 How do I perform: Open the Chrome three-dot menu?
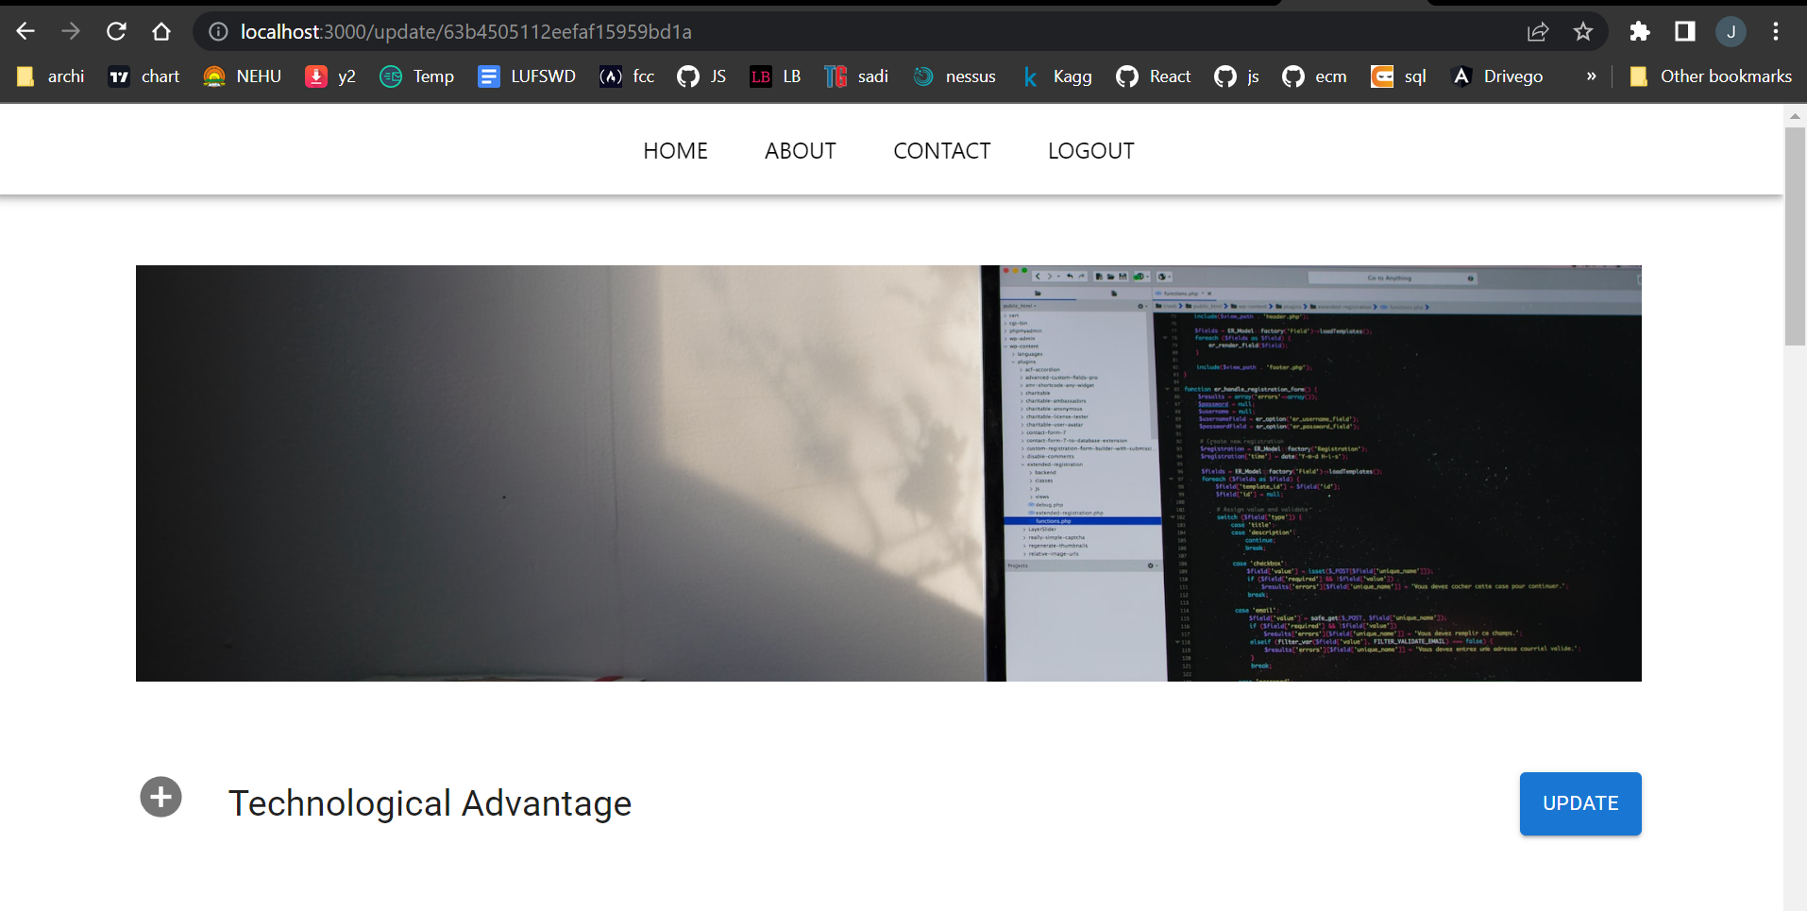click(1776, 30)
